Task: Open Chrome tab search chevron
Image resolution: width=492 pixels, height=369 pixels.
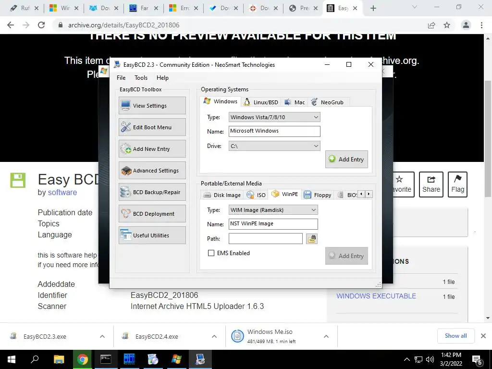Action: [x=415, y=7]
